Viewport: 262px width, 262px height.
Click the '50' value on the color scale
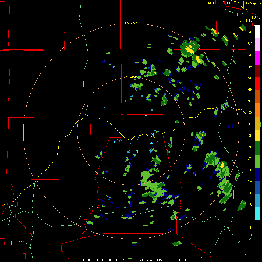[250, 78]
